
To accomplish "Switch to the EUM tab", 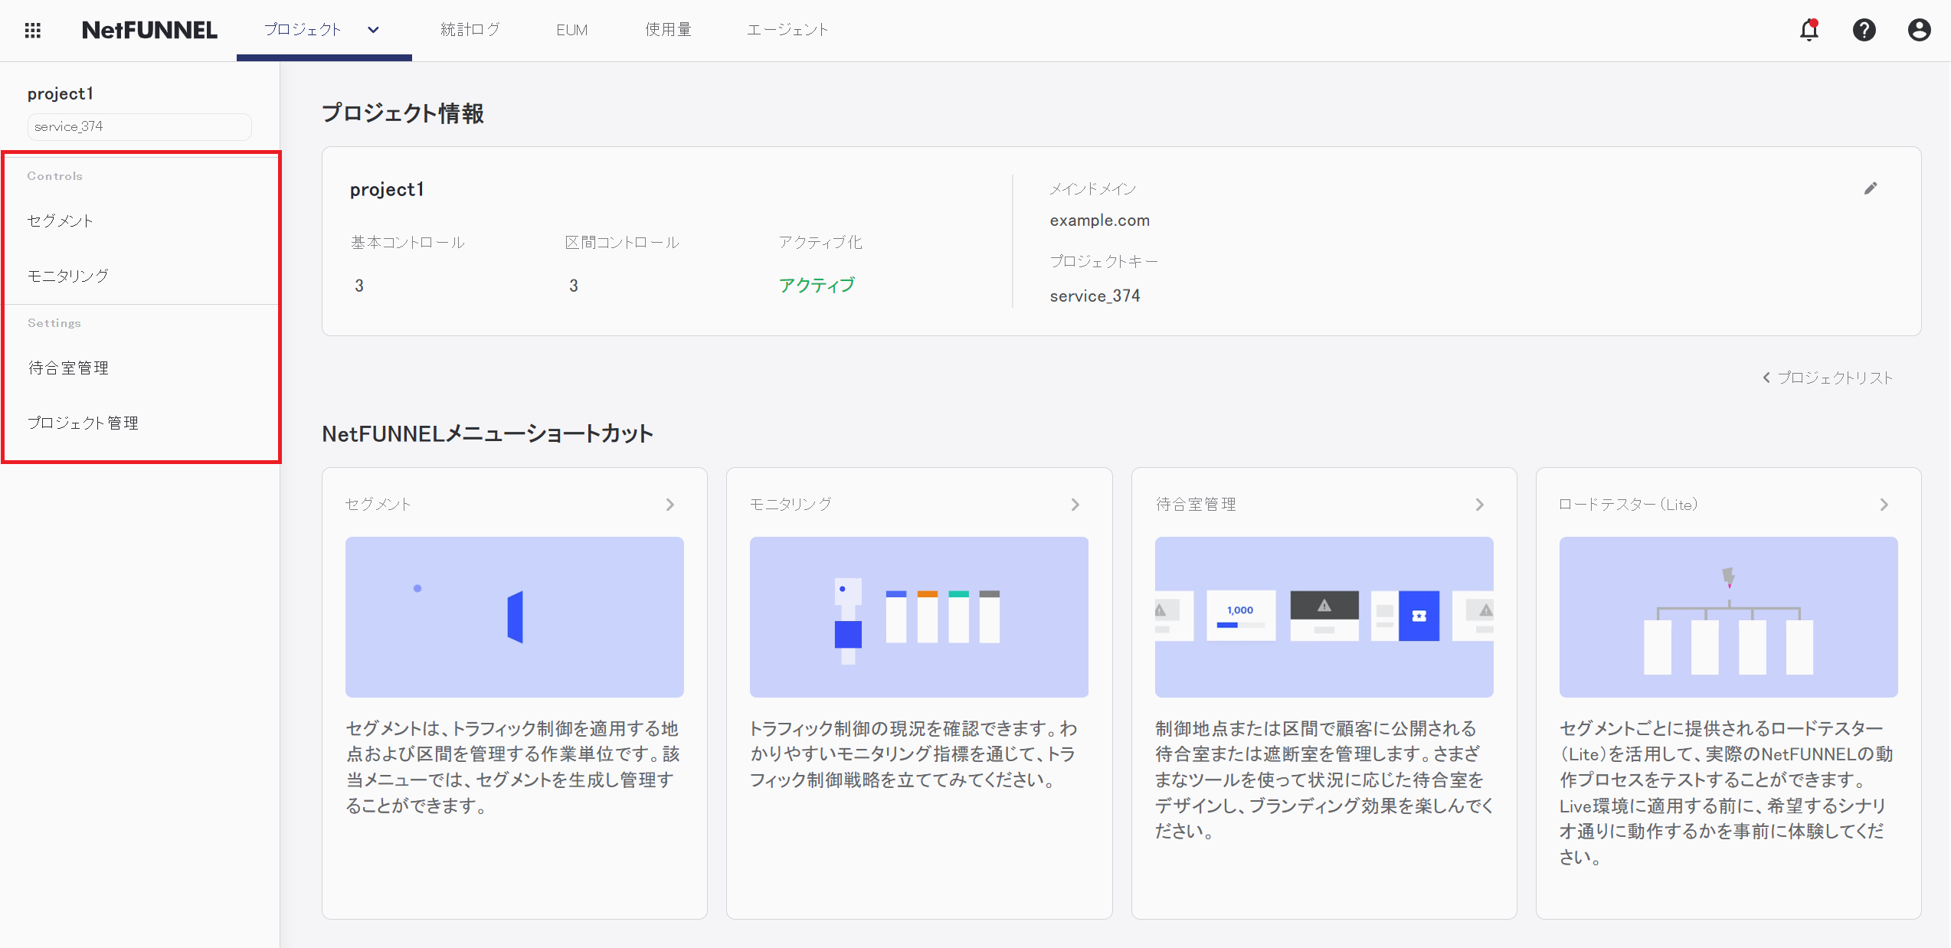I will (x=571, y=30).
